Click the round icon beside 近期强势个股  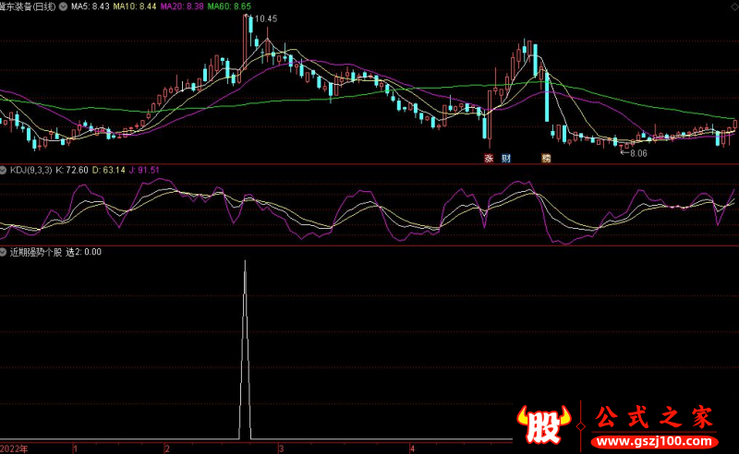(4, 251)
